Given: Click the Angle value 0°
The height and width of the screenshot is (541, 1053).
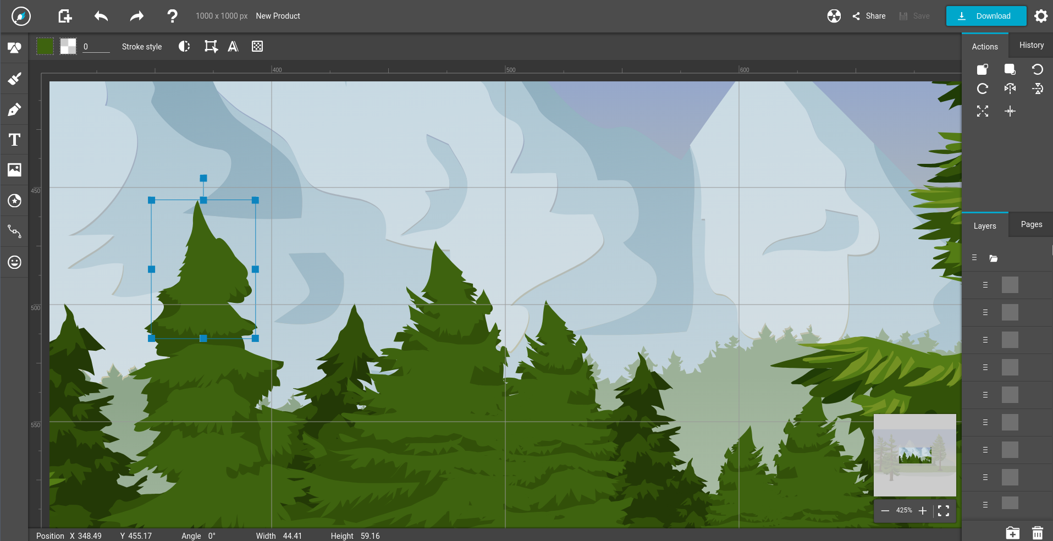Looking at the screenshot, I should pyautogui.click(x=212, y=536).
